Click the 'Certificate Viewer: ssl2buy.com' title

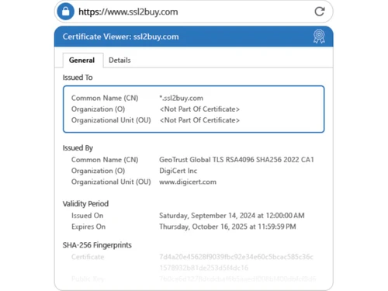point(121,36)
